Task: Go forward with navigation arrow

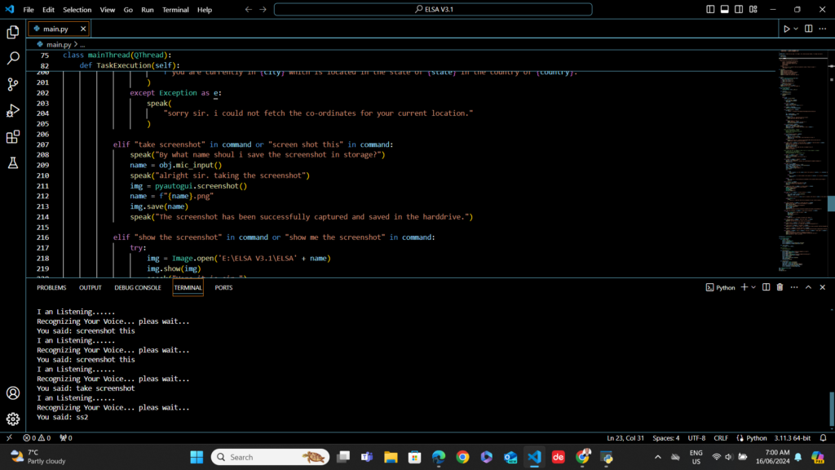Action: pos(263,10)
